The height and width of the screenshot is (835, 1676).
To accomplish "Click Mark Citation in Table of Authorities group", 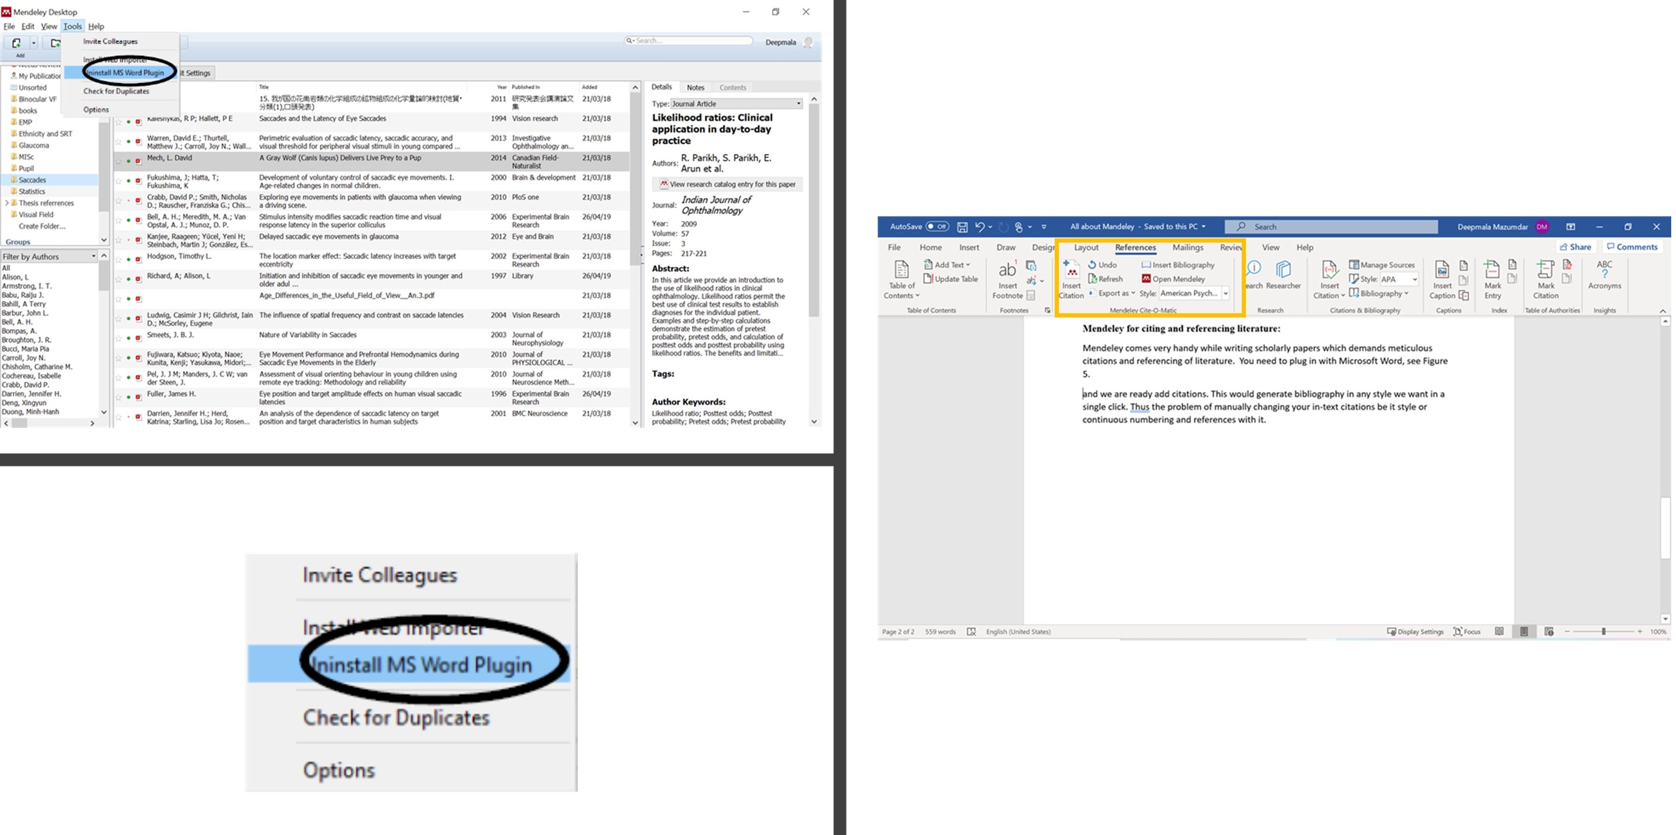I will click(1545, 280).
